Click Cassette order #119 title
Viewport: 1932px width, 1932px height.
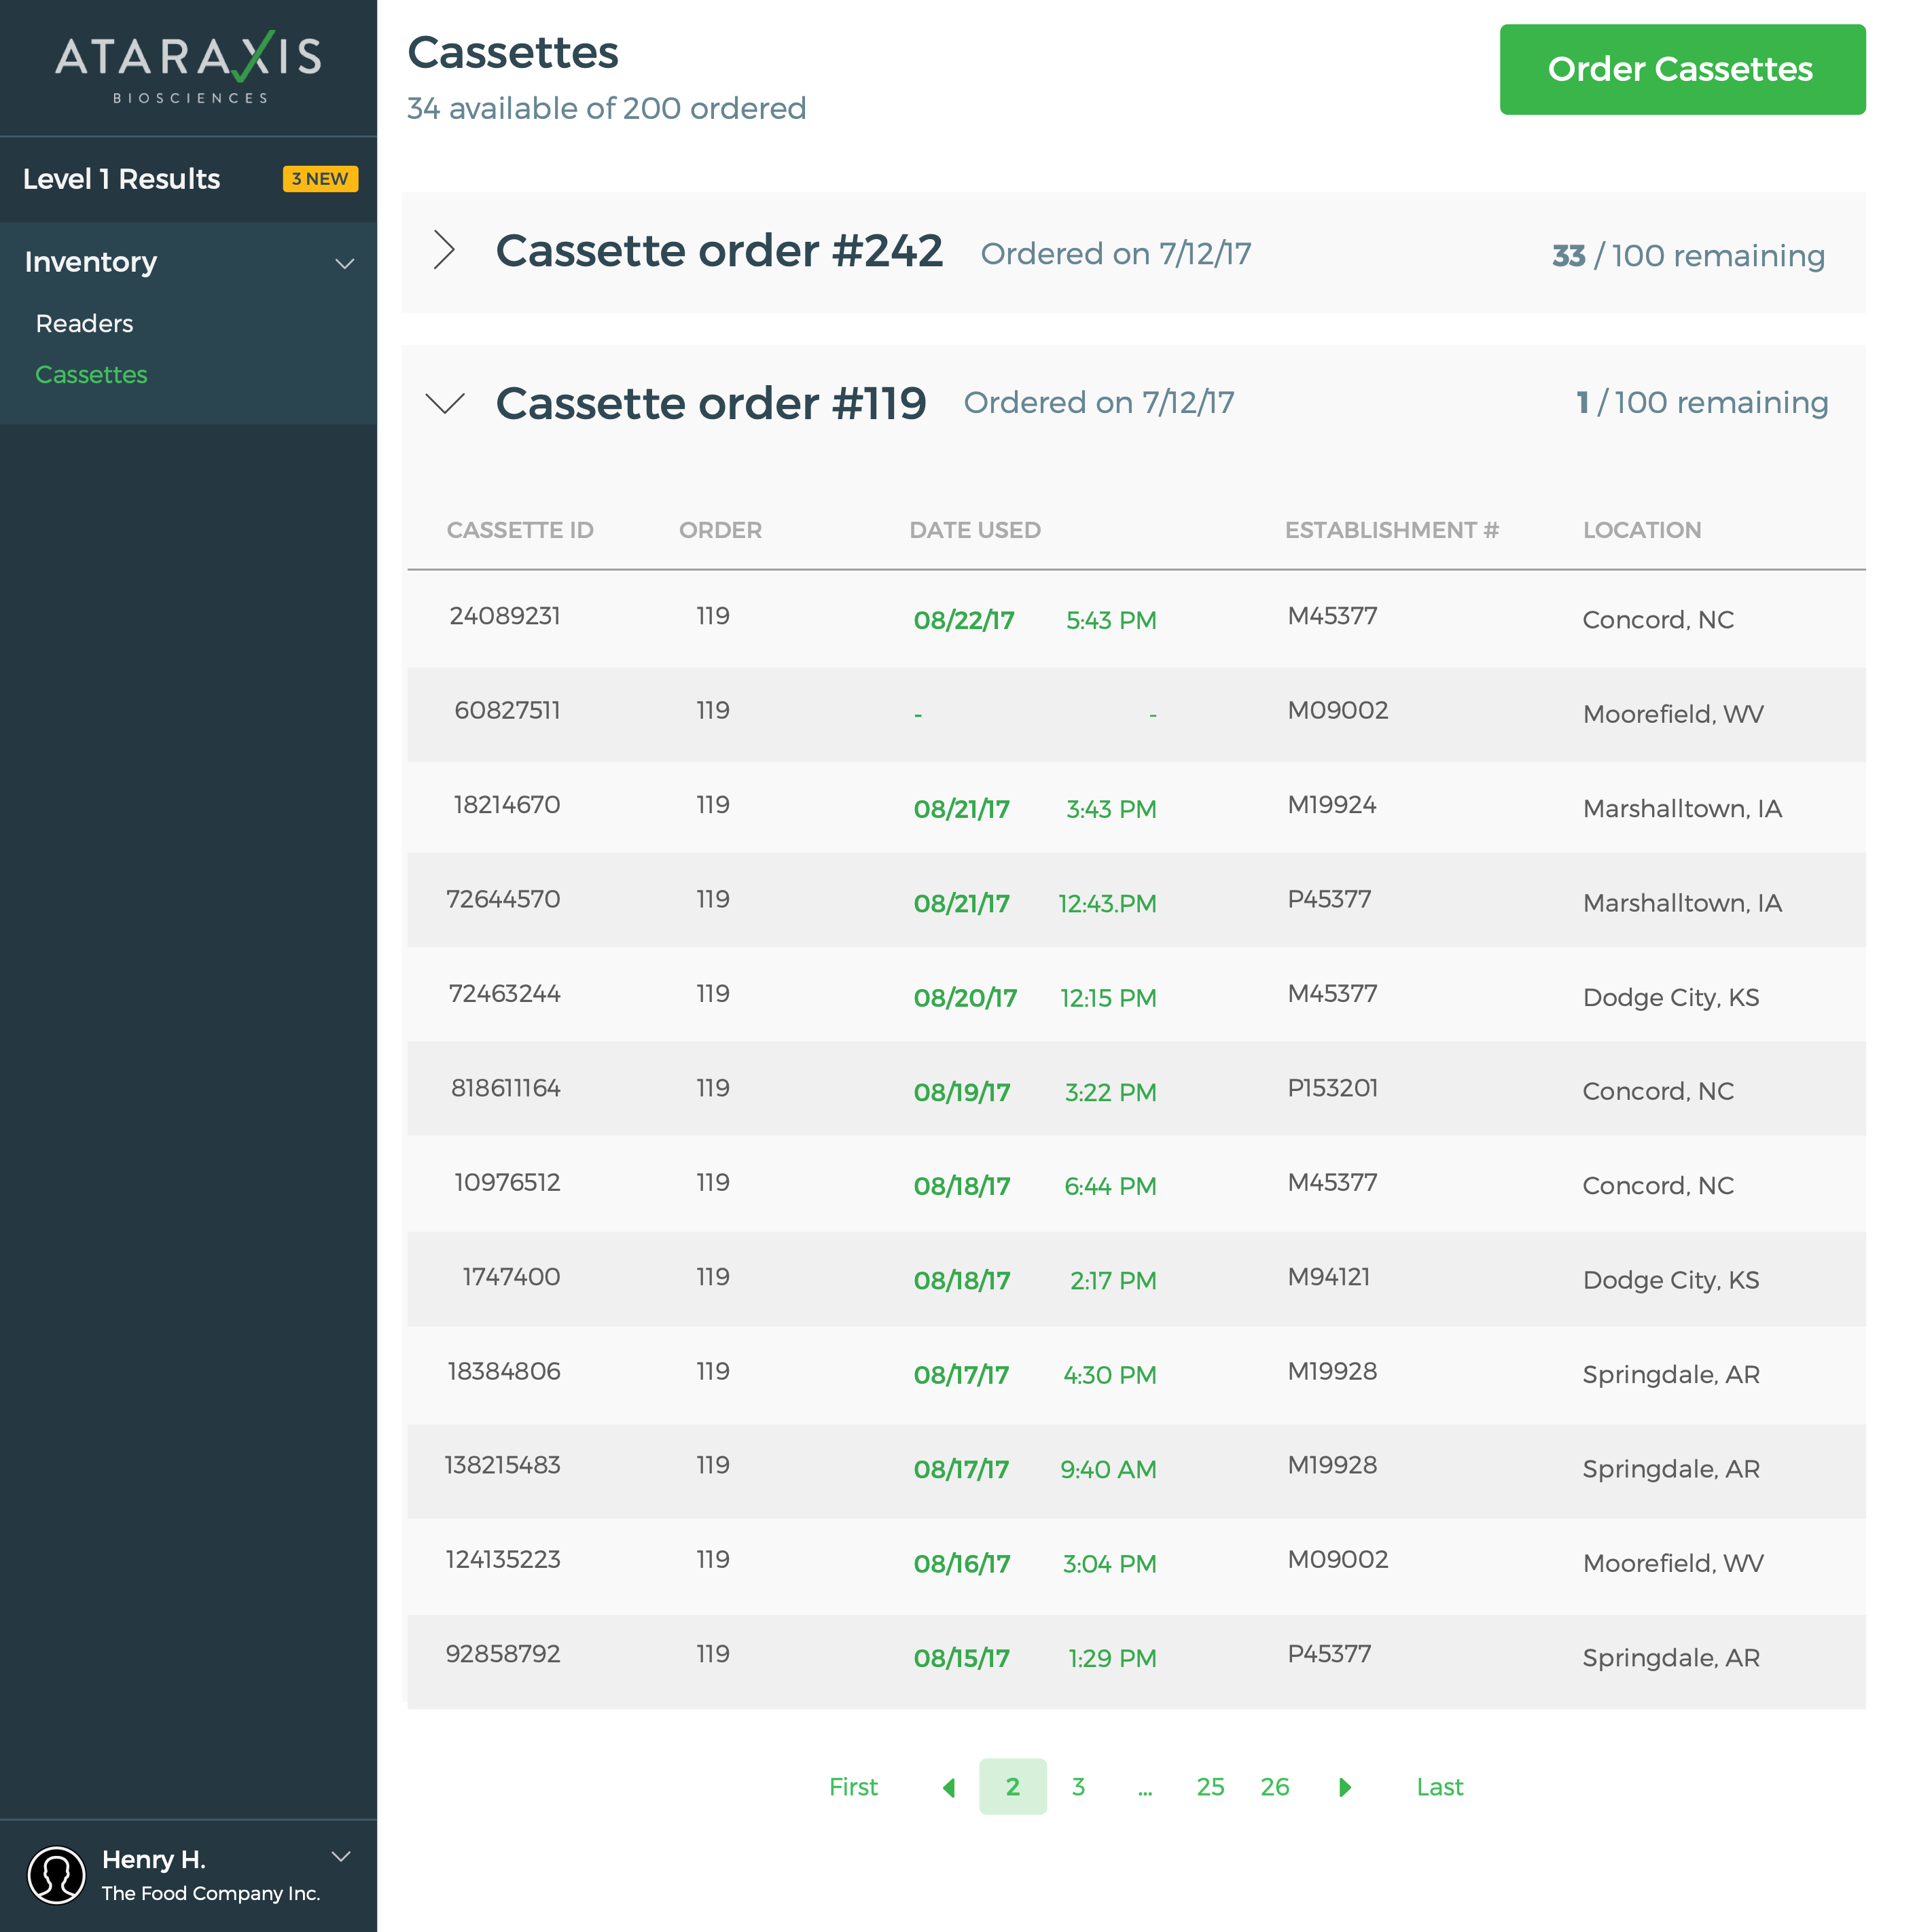pyautogui.click(x=711, y=404)
